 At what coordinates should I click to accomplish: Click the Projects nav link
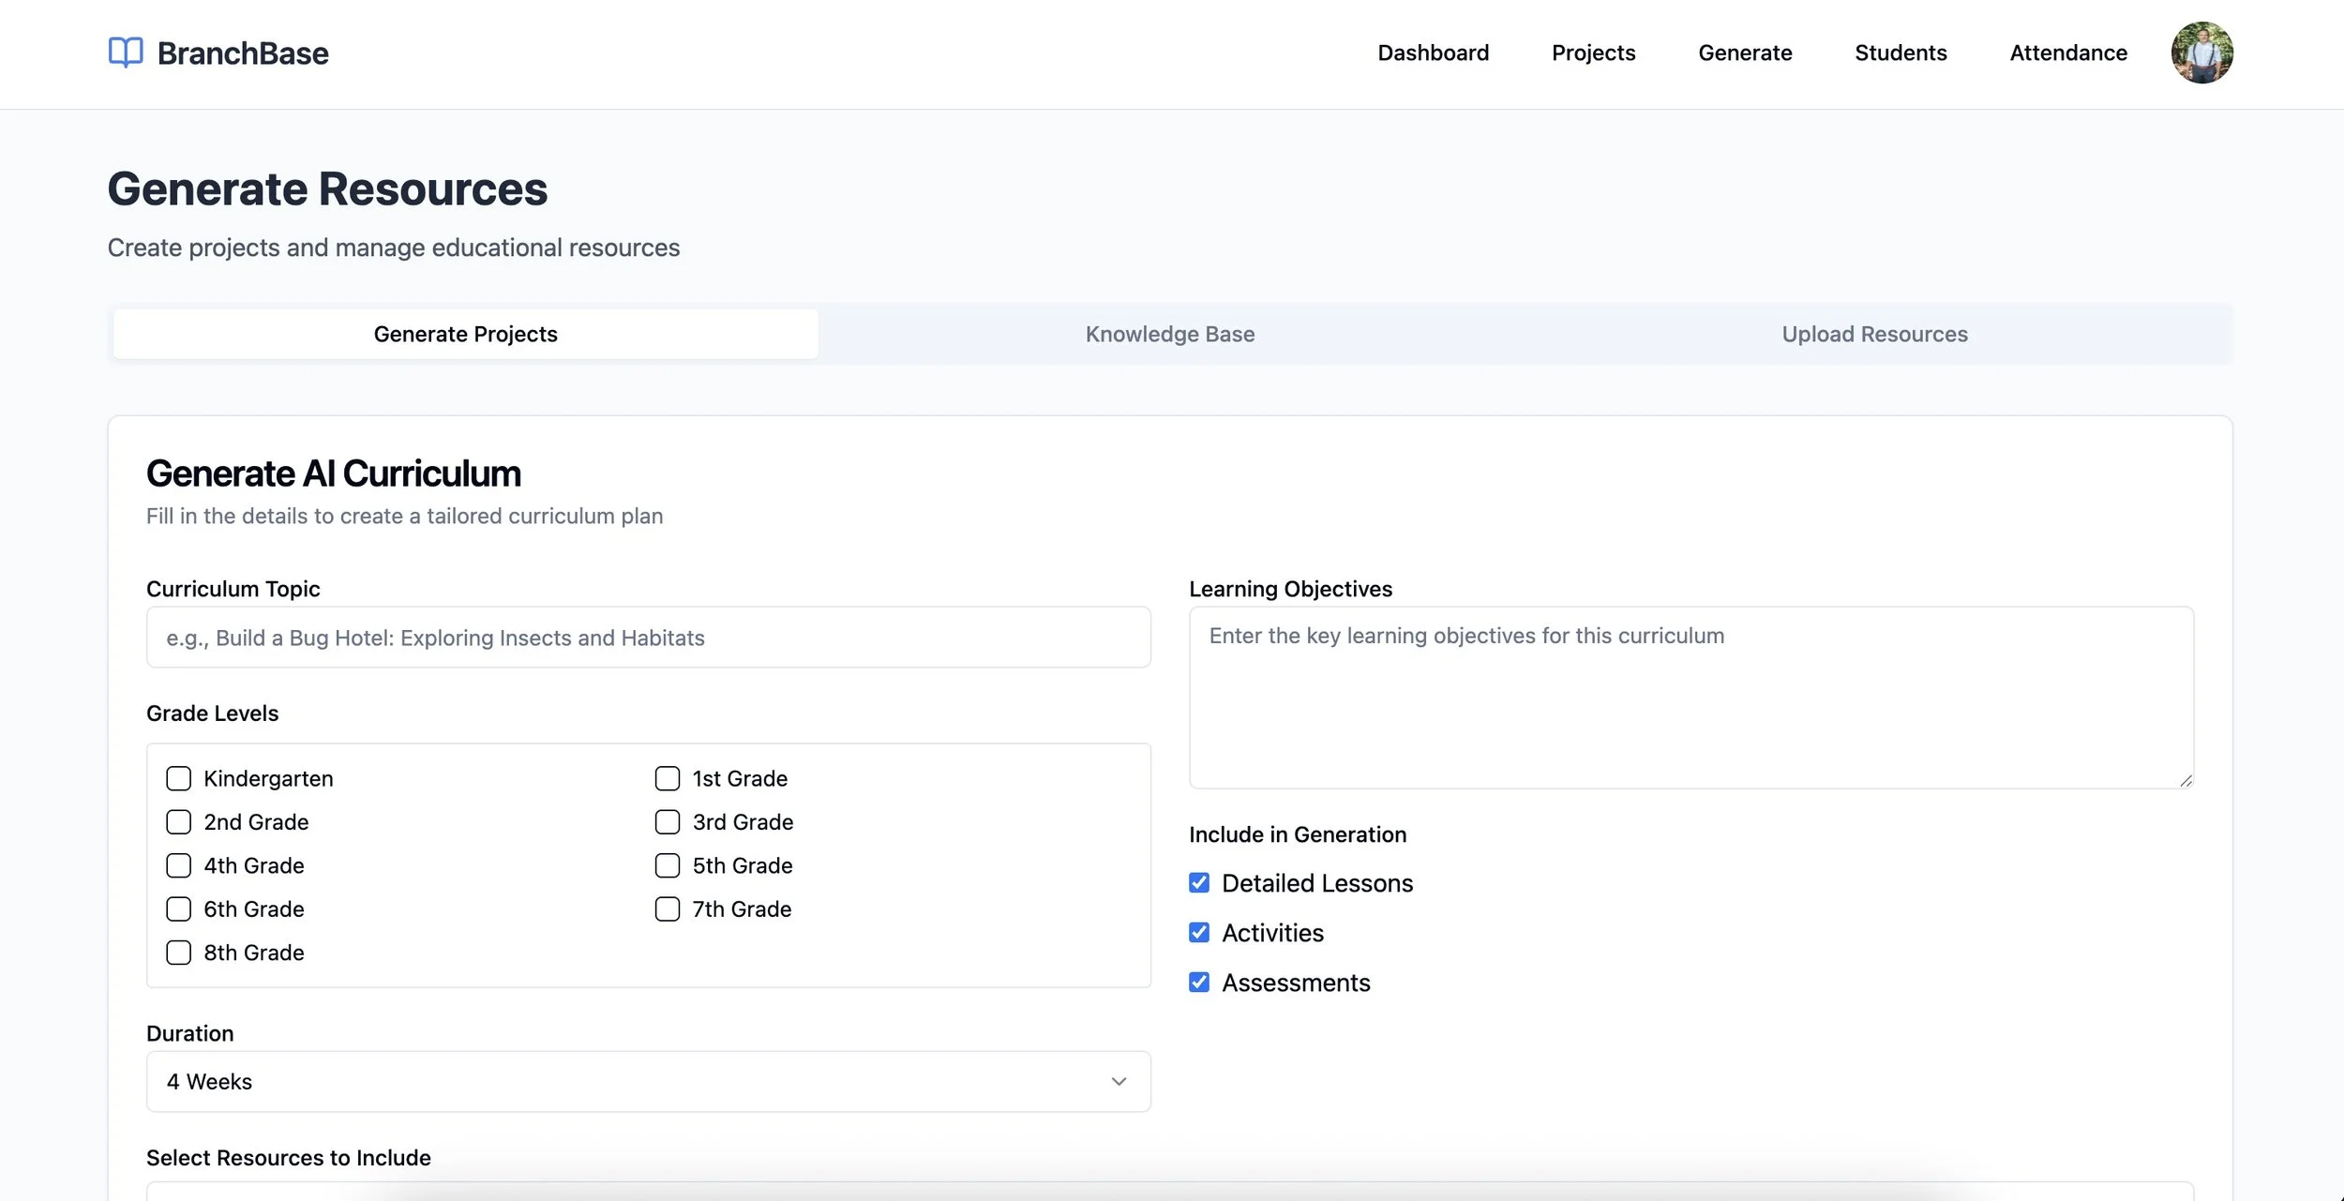click(x=1593, y=53)
